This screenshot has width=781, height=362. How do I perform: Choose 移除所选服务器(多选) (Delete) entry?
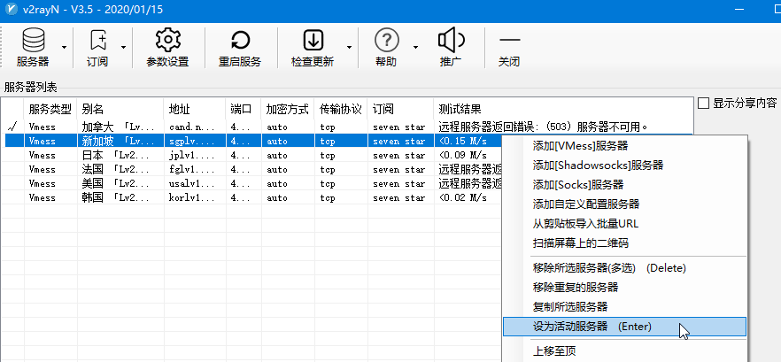[624, 268]
